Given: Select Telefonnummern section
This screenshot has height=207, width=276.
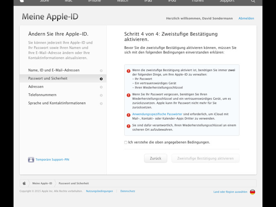Looking at the screenshot, I should 63,95.
